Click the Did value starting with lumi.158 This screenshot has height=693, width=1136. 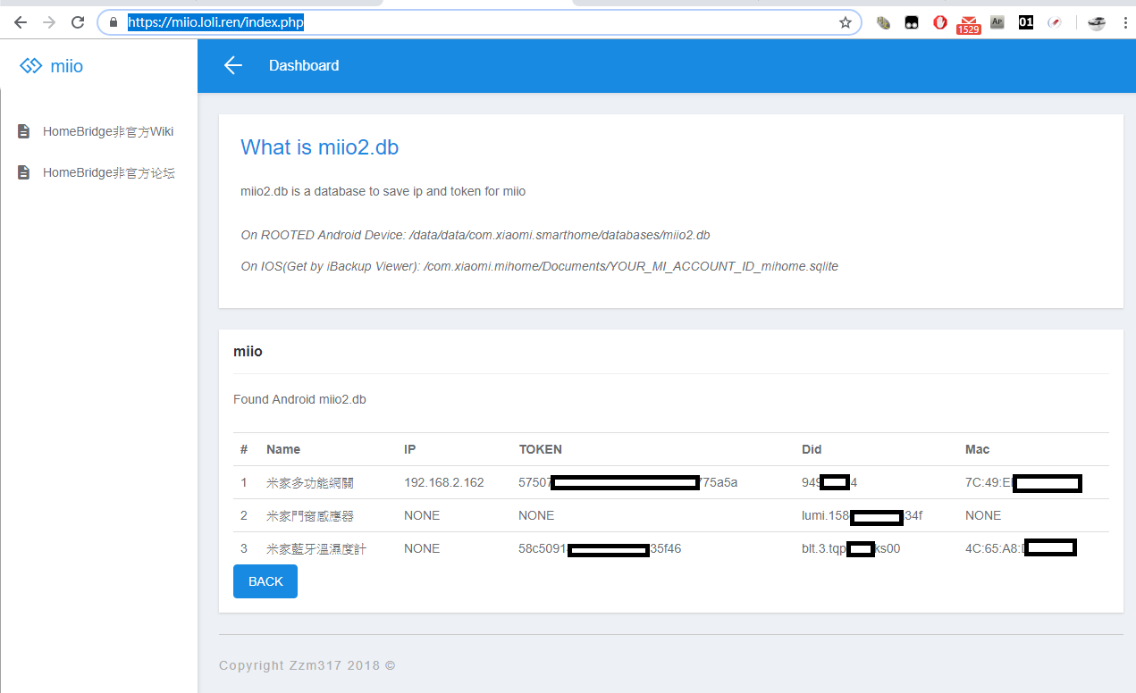click(x=863, y=515)
